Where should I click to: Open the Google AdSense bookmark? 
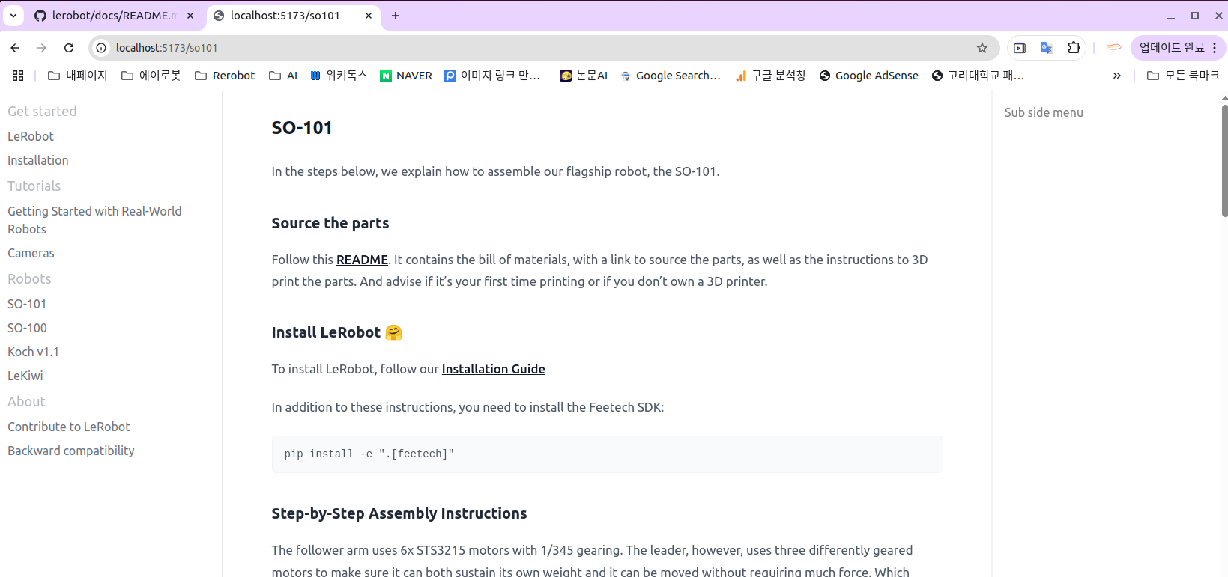tap(869, 76)
